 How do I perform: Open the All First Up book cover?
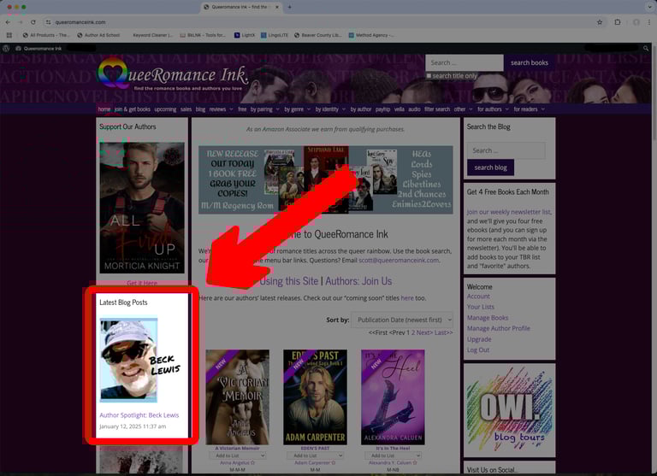click(x=142, y=208)
